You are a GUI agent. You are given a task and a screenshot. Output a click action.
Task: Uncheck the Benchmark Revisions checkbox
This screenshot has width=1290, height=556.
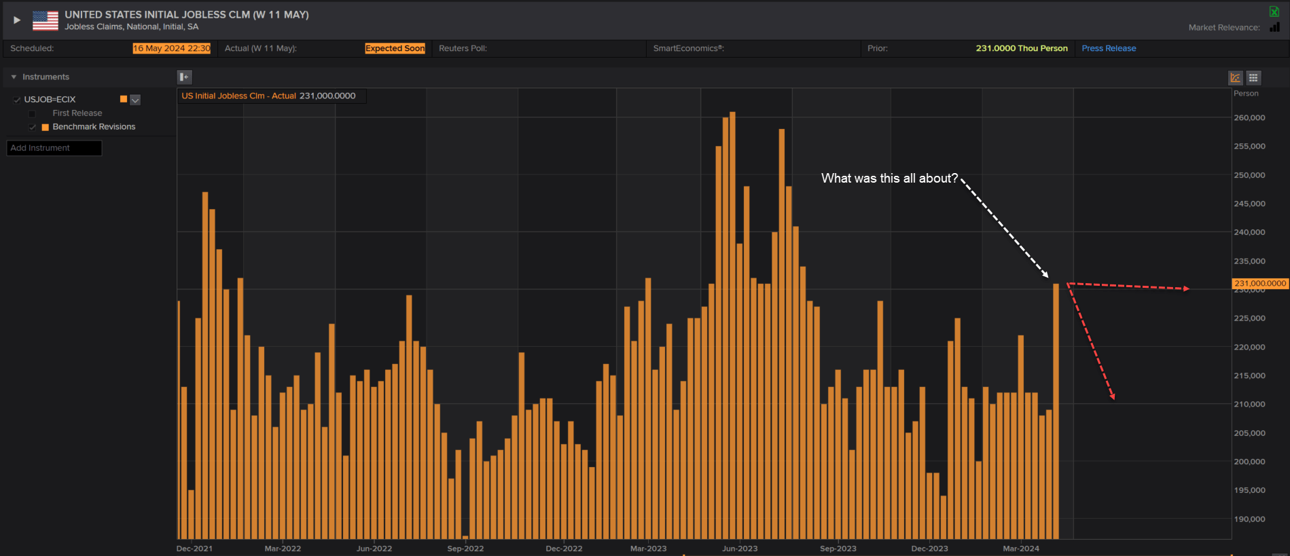32,127
